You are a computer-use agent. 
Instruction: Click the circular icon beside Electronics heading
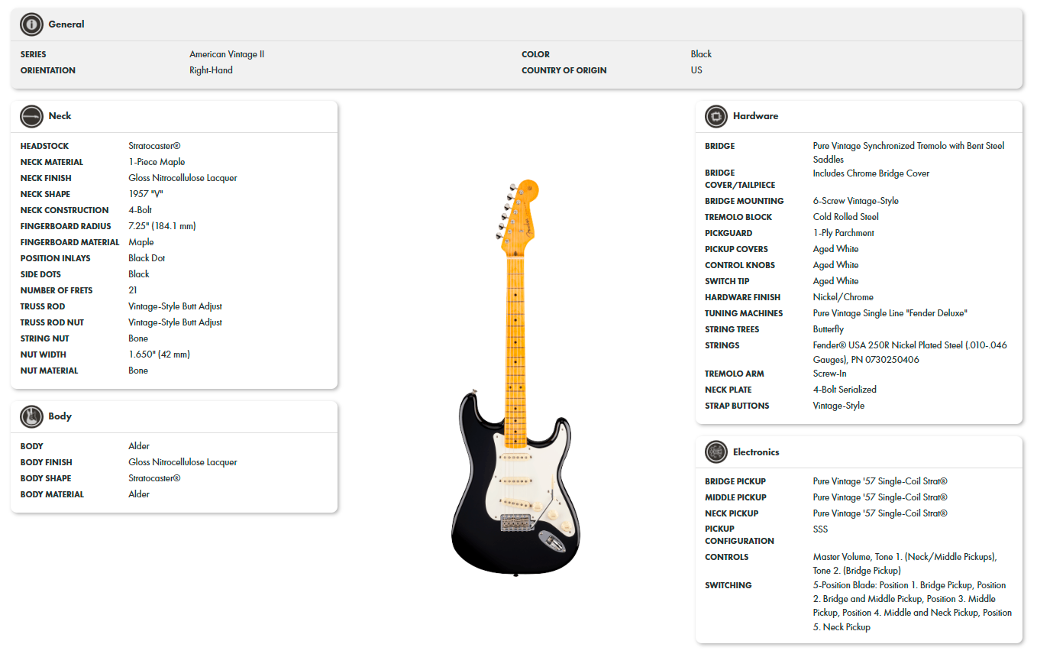coord(716,452)
